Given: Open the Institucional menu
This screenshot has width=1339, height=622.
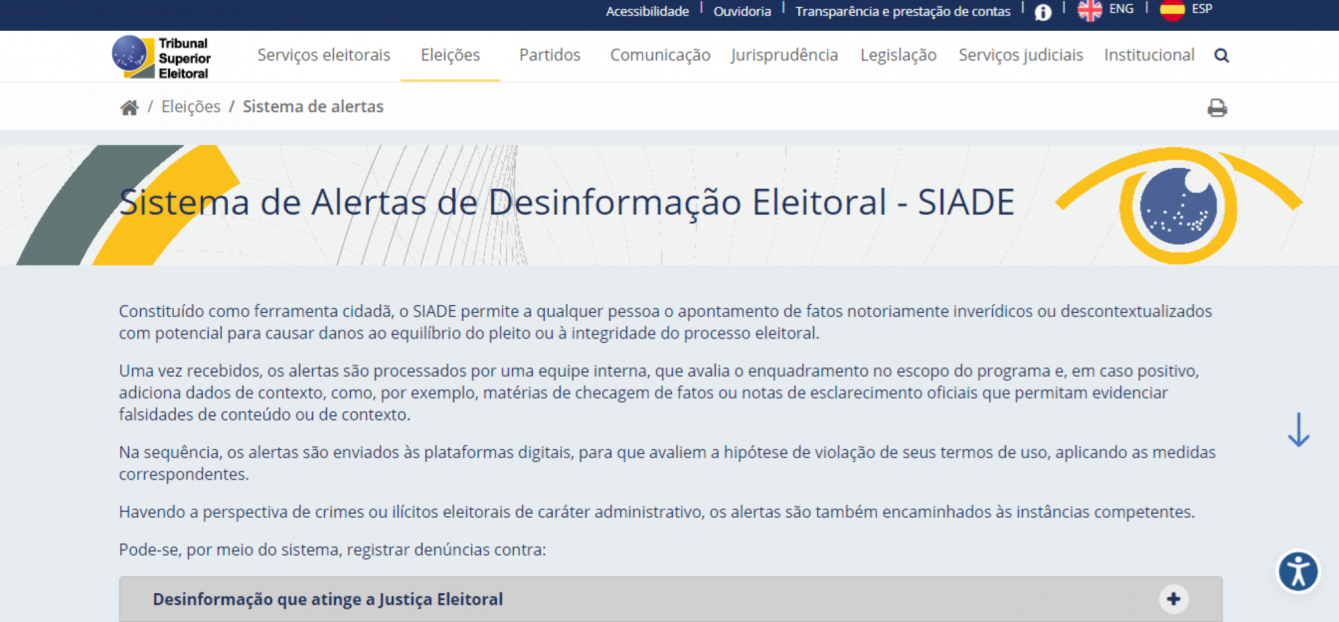Looking at the screenshot, I should coord(1149,55).
